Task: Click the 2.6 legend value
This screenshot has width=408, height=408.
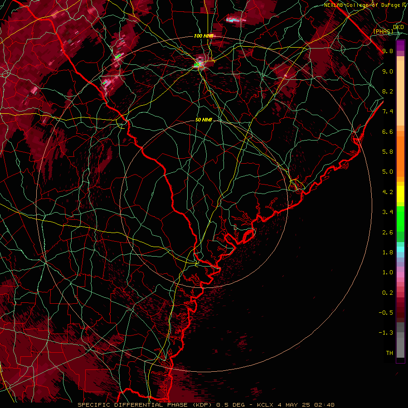Action: (388, 233)
